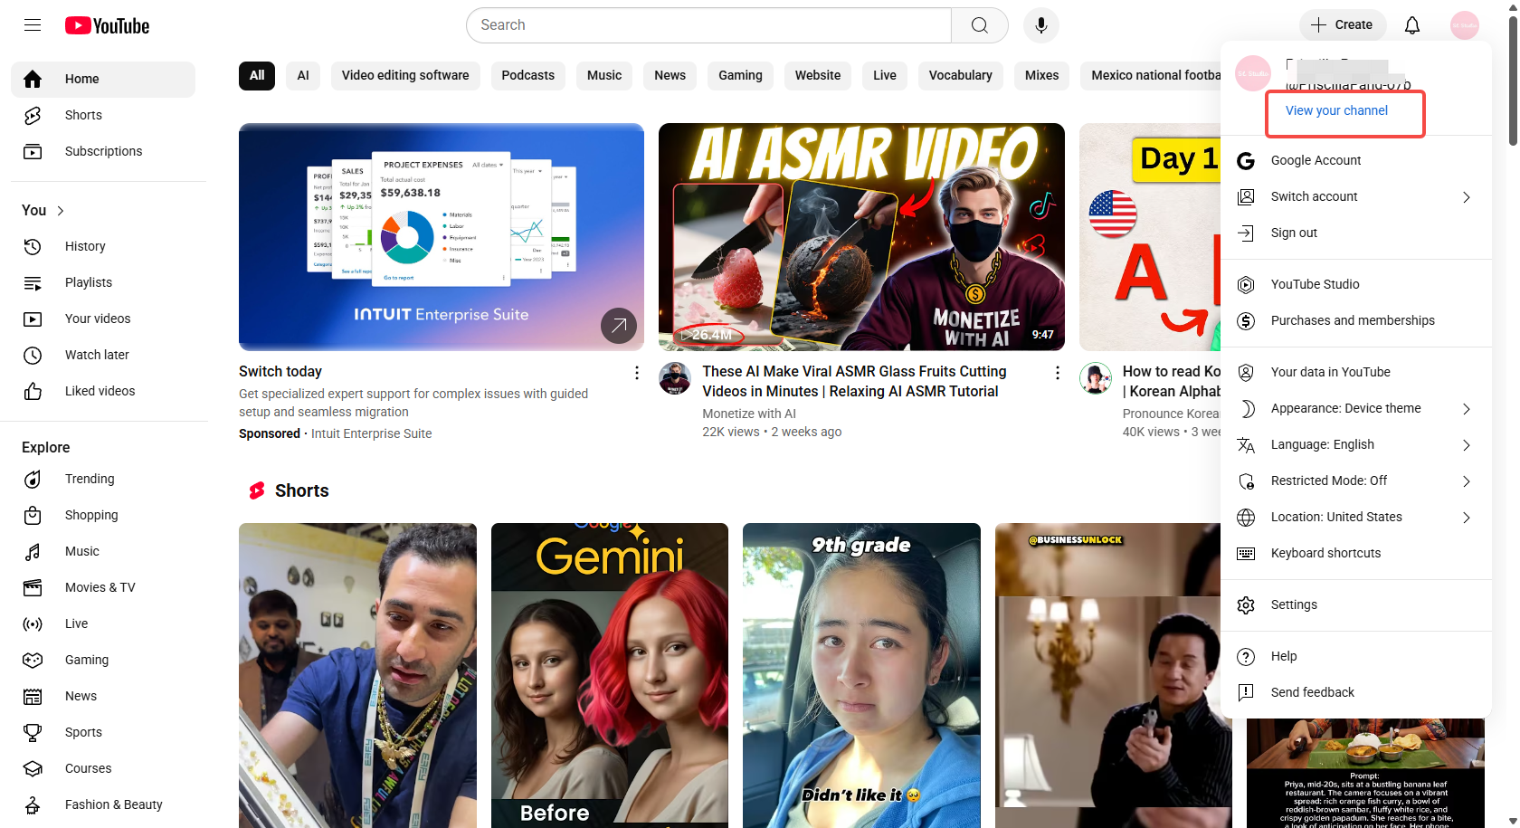Image resolution: width=1520 pixels, height=828 pixels.
Task: Open the AI ASMR VIDEO thumbnail
Action: [861, 237]
